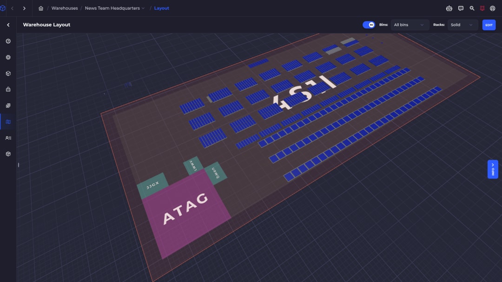Open the gear settings icon in sidebar
Viewport: 502px width, 282px height.
(x=8, y=57)
